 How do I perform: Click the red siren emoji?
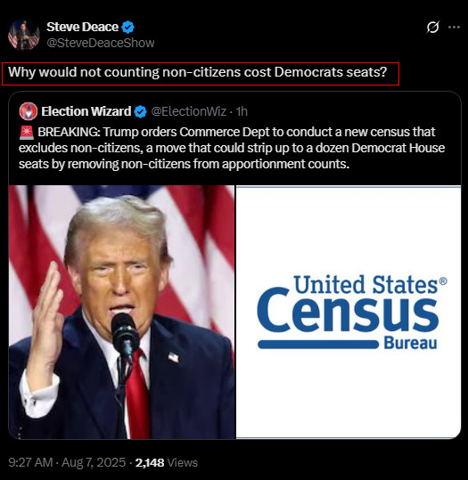27,132
